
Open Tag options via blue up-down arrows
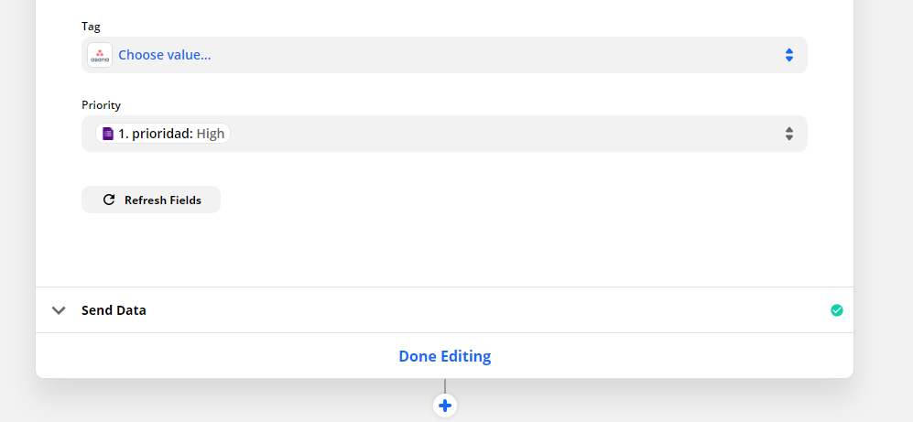[x=789, y=55]
